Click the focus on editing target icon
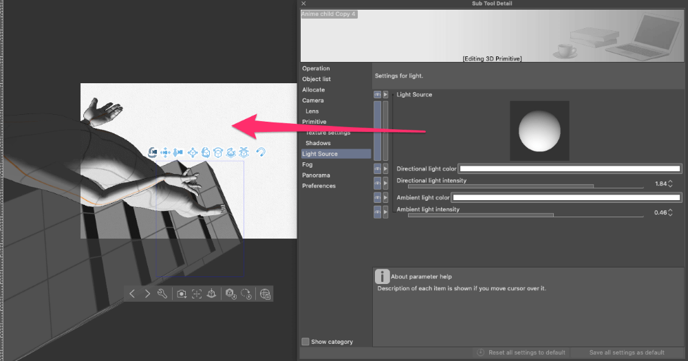 click(197, 294)
